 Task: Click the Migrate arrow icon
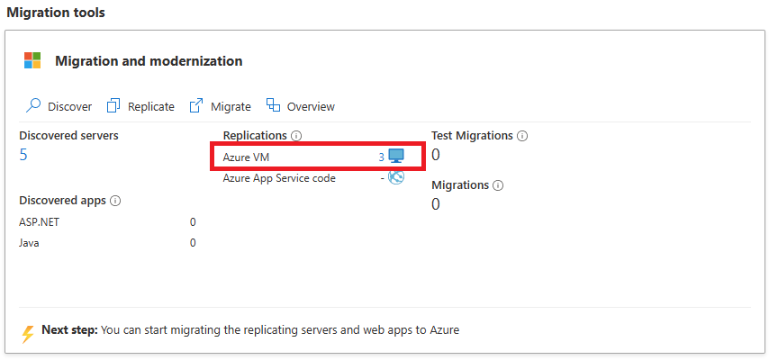196,106
